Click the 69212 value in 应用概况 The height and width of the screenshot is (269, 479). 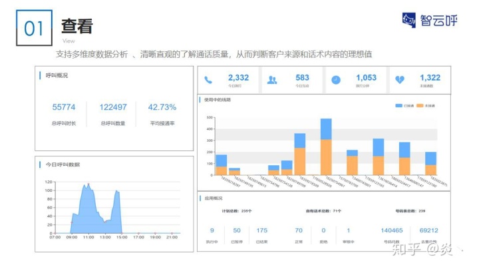[429, 230]
